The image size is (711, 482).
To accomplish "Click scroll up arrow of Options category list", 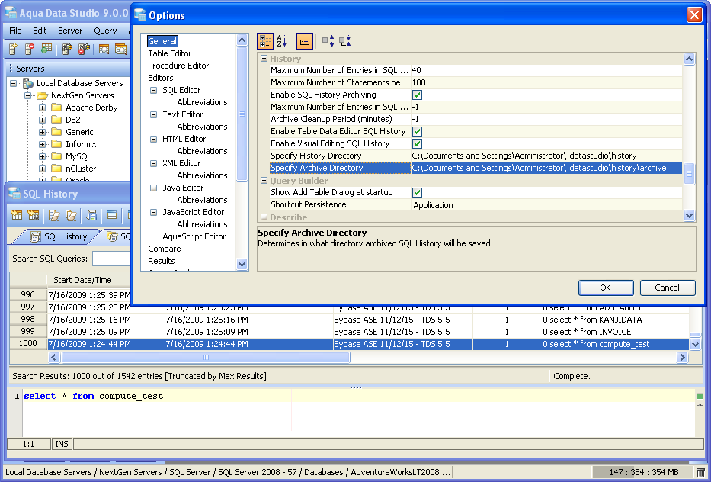I will [242, 40].
